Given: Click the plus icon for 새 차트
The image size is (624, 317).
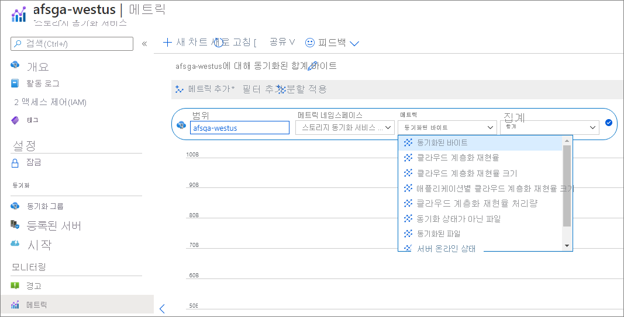Looking at the screenshot, I should [167, 43].
